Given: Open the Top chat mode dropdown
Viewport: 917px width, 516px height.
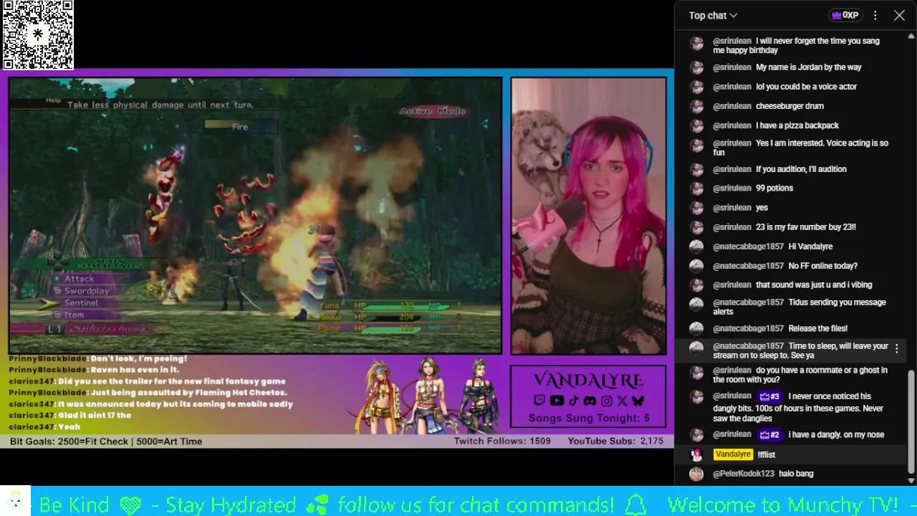Looking at the screenshot, I should 713,15.
